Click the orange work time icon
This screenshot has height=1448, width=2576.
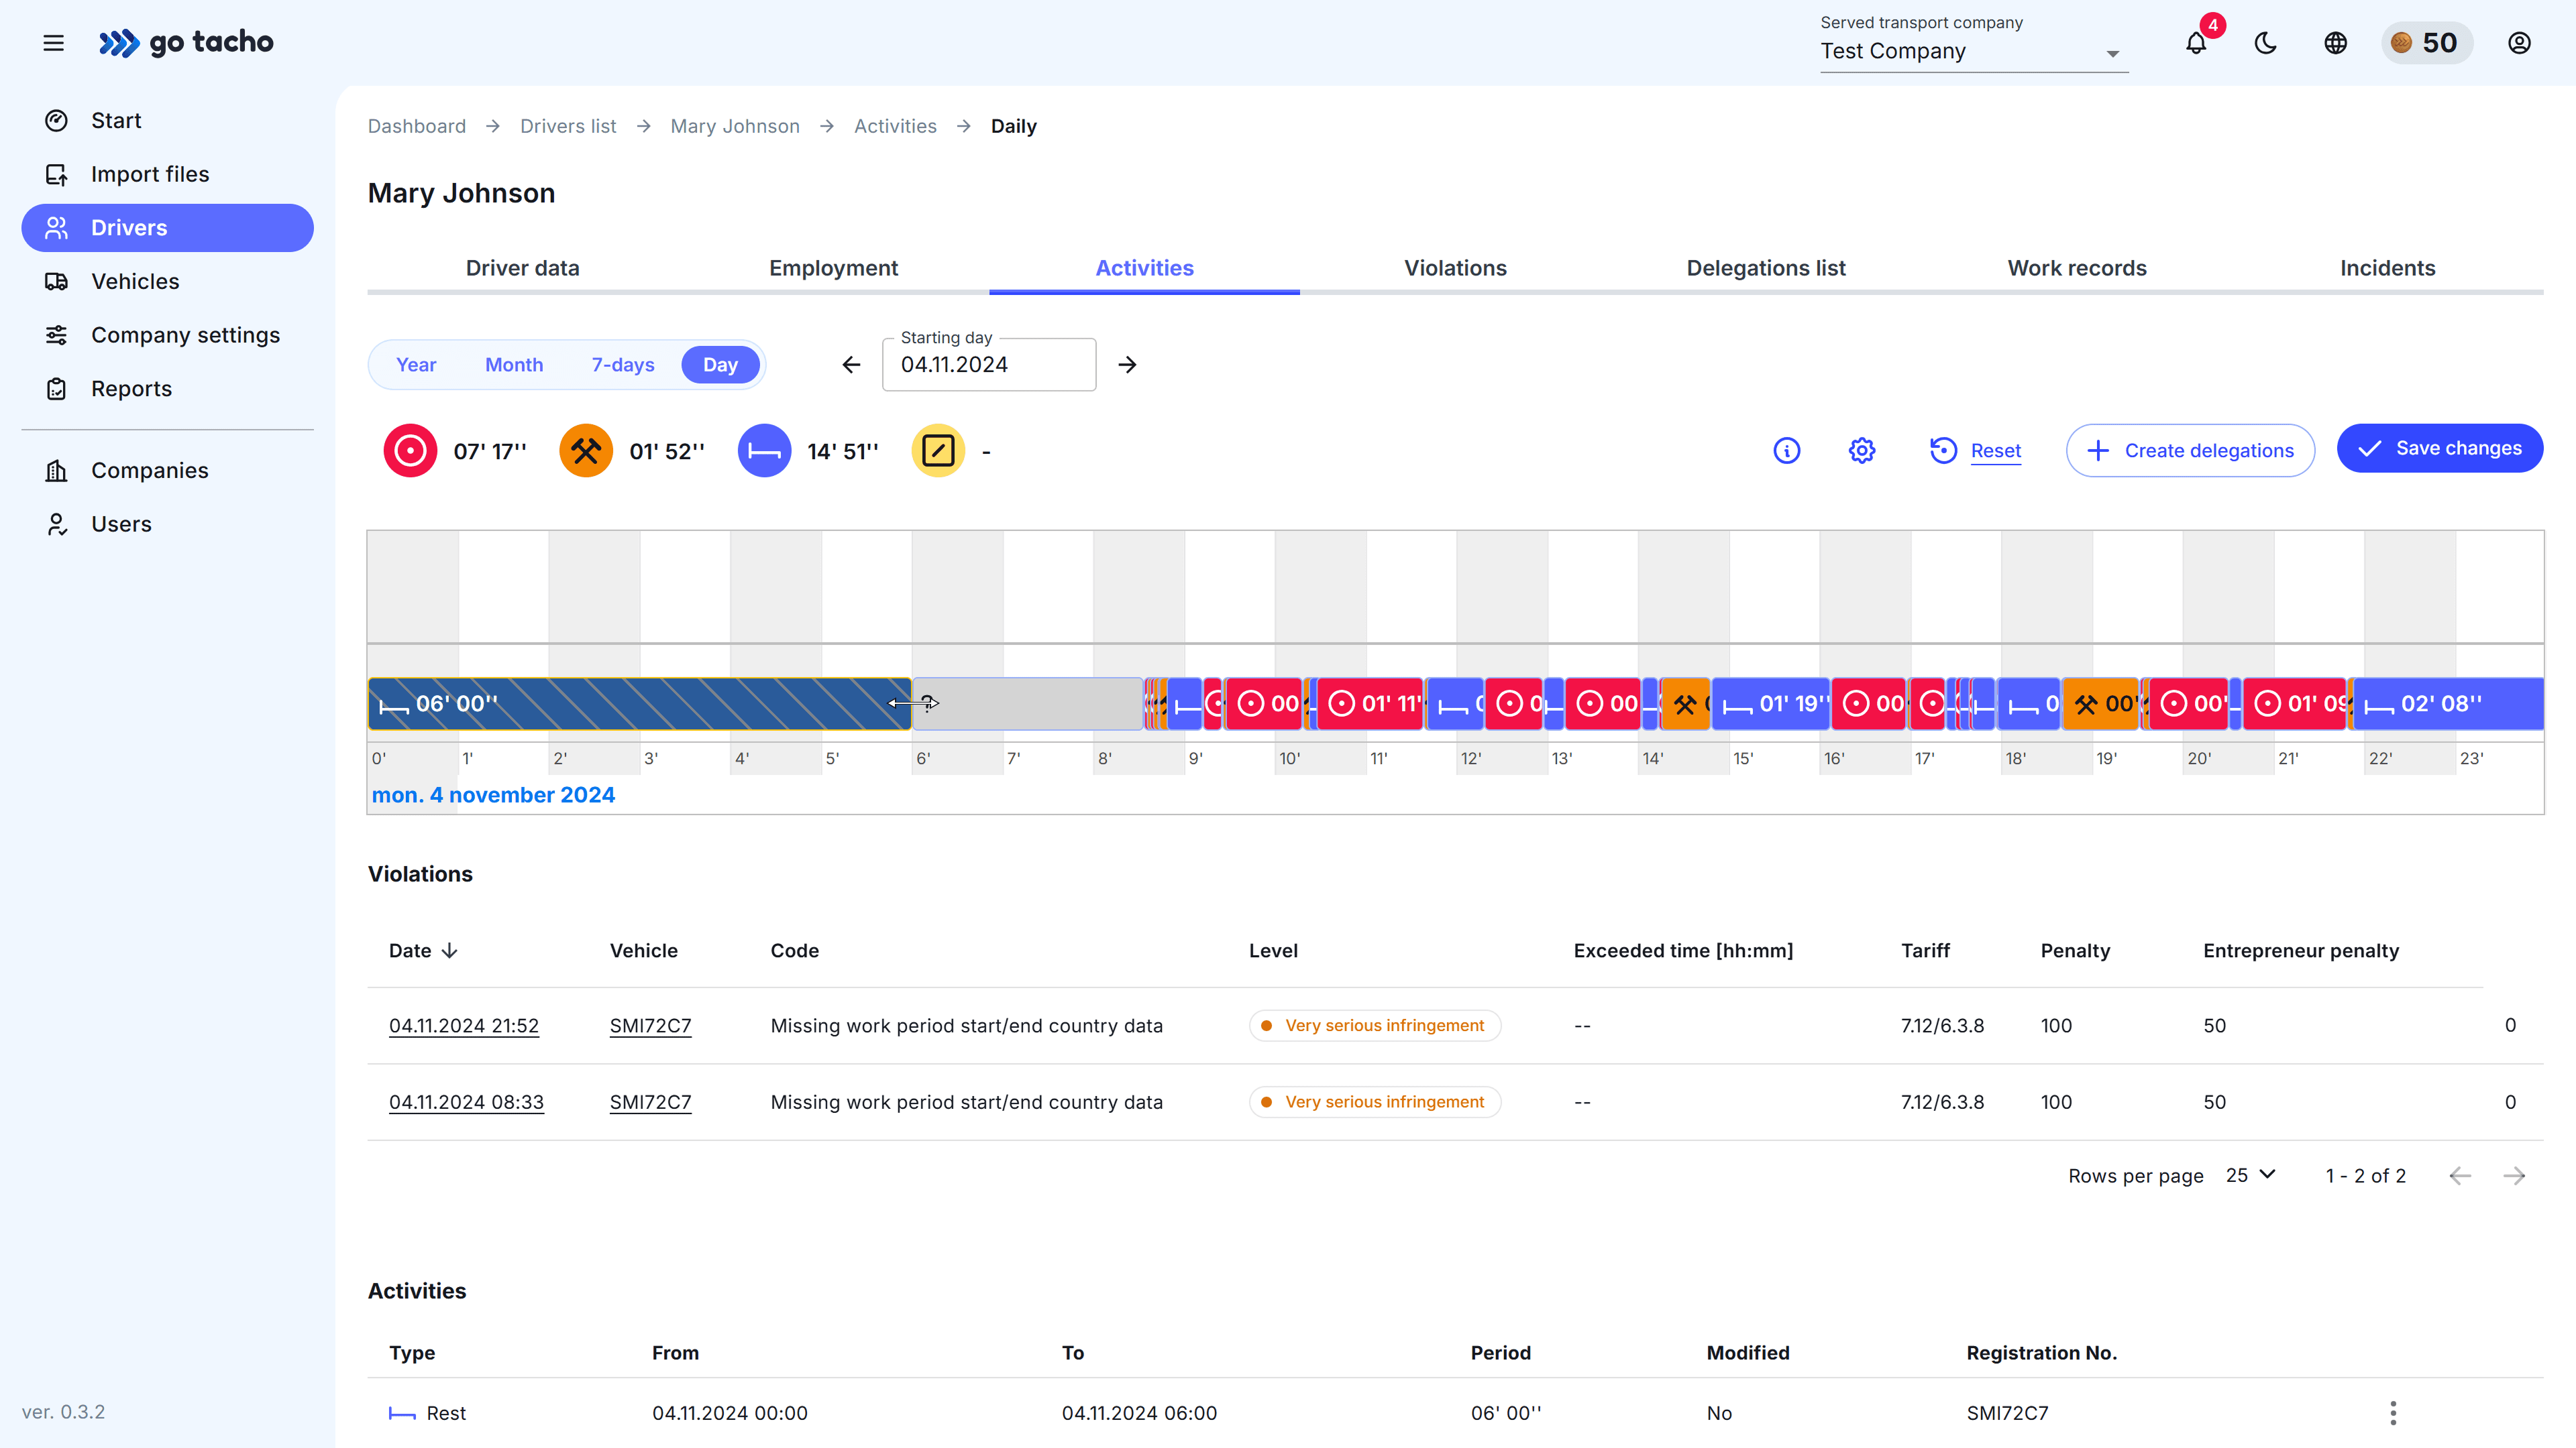pos(586,450)
